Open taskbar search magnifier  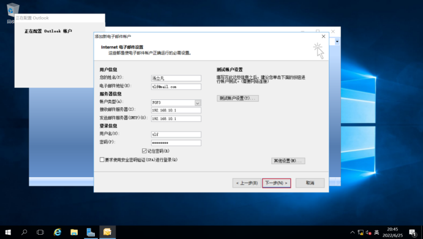coord(24,232)
